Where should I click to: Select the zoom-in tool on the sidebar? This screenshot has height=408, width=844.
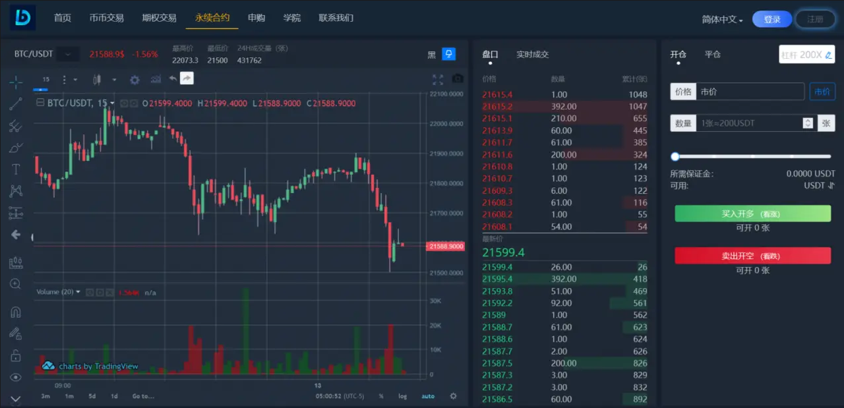pyautogui.click(x=16, y=283)
